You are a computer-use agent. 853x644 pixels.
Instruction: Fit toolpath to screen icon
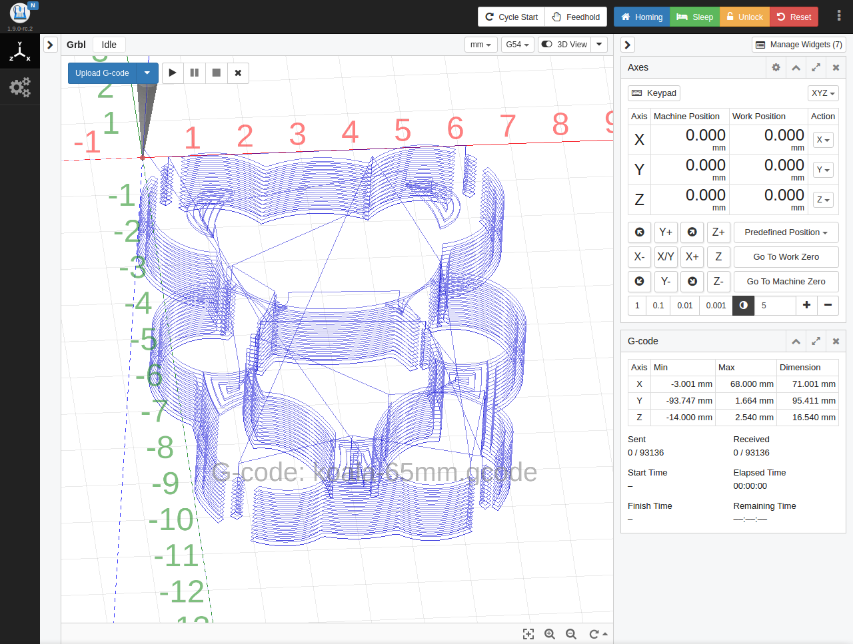[528, 634]
